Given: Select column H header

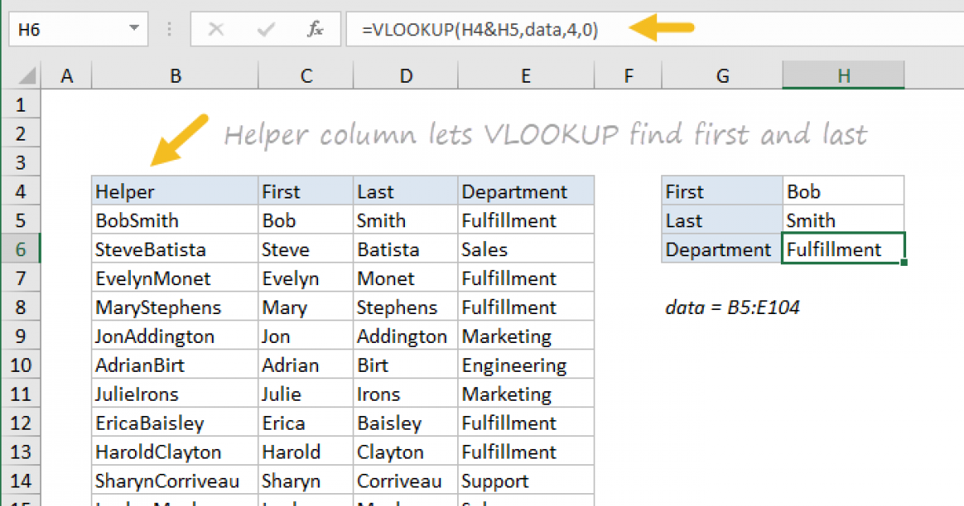Looking at the screenshot, I should (843, 75).
